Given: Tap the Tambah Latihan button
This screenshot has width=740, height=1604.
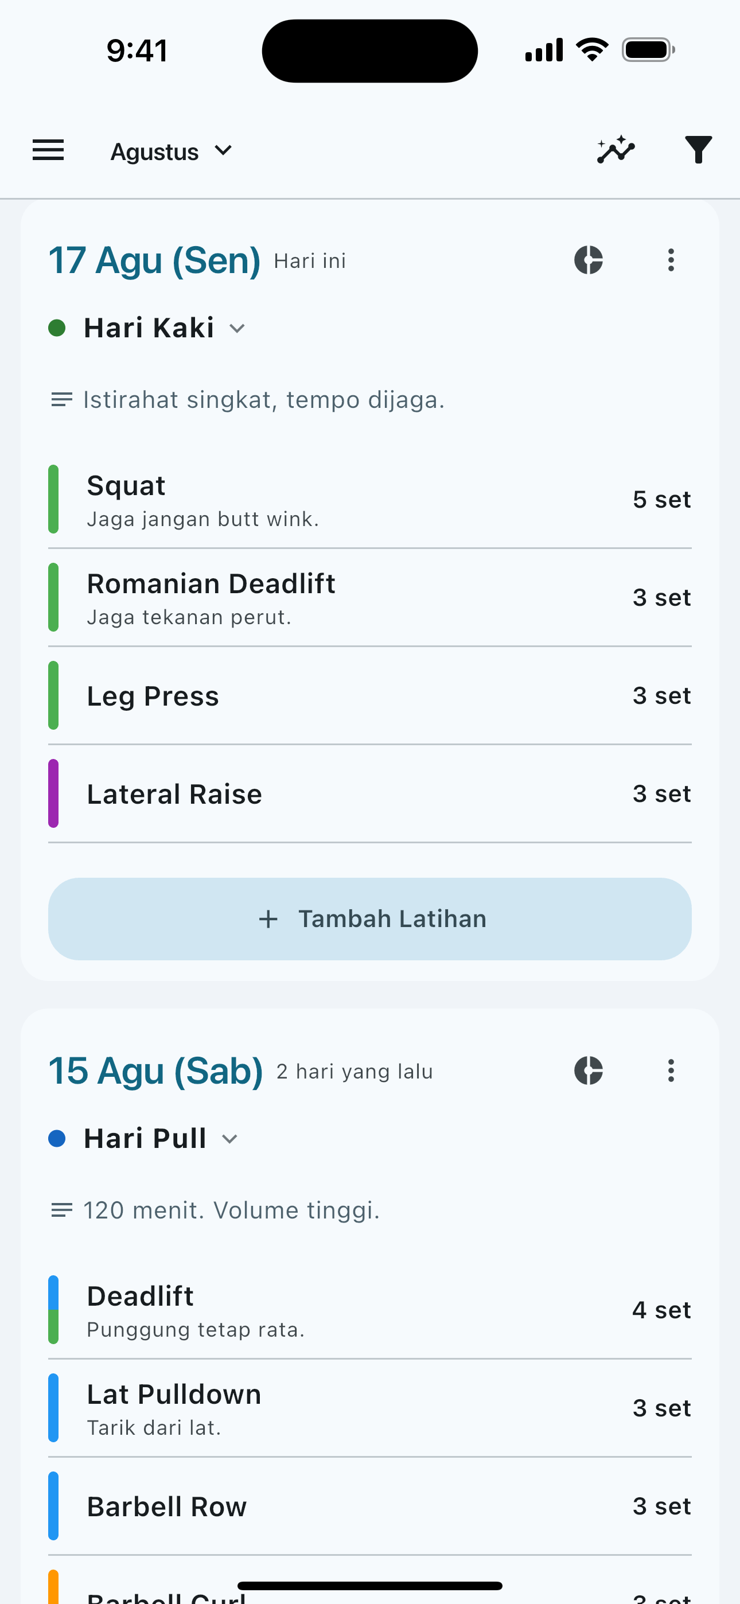Looking at the screenshot, I should click(x=370, y=918).
